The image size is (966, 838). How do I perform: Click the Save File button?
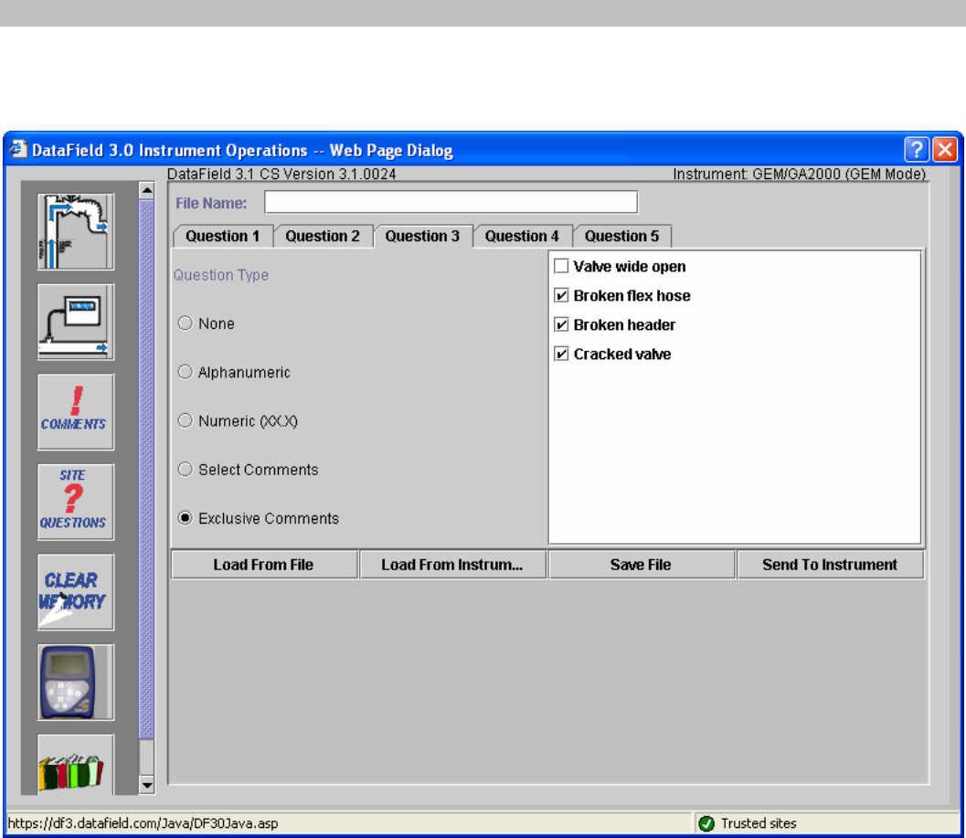pyautogui.click(x=641, y=565)
